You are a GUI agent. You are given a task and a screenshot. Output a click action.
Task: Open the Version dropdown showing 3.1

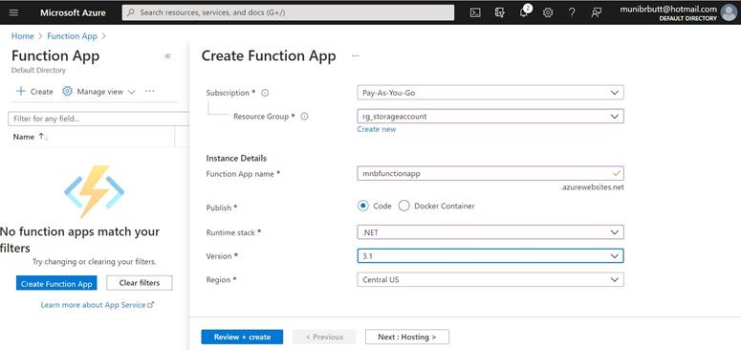click(490, 255)
